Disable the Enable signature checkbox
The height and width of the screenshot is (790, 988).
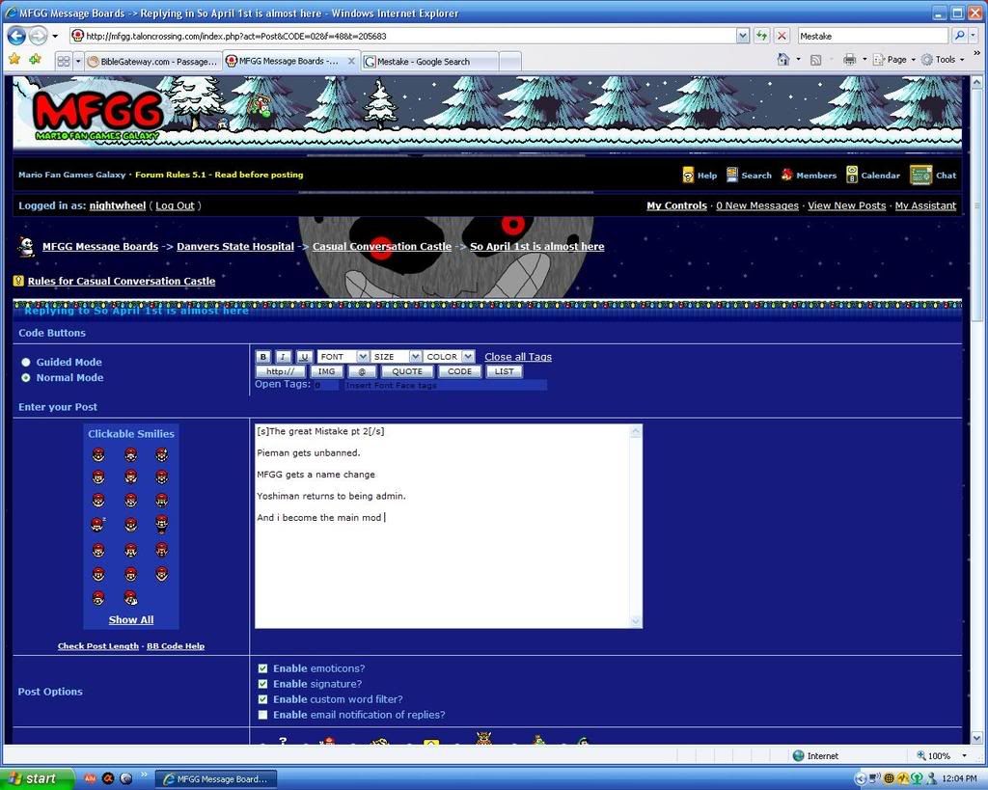tap(262, 683)
